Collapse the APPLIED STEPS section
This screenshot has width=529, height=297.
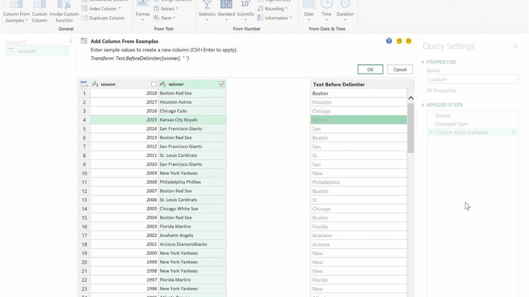click(x=422, y=105)
